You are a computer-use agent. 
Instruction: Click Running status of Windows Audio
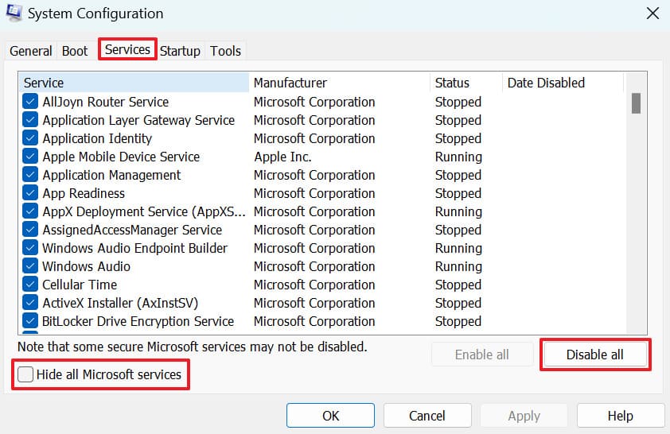pyautogui.click(x=458, y=266)
